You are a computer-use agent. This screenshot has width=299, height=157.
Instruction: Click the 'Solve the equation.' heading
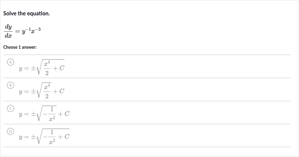[27, 14]
